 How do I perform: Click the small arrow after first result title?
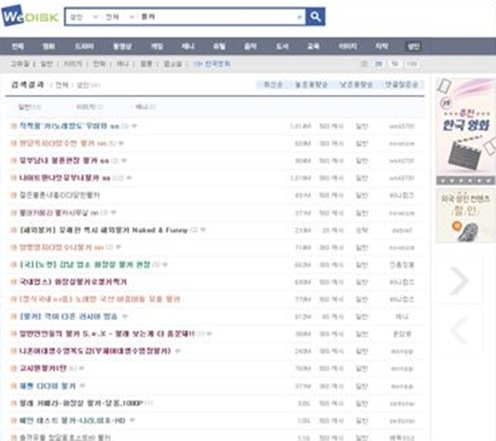pyautogui.click(x=134, y=126)
